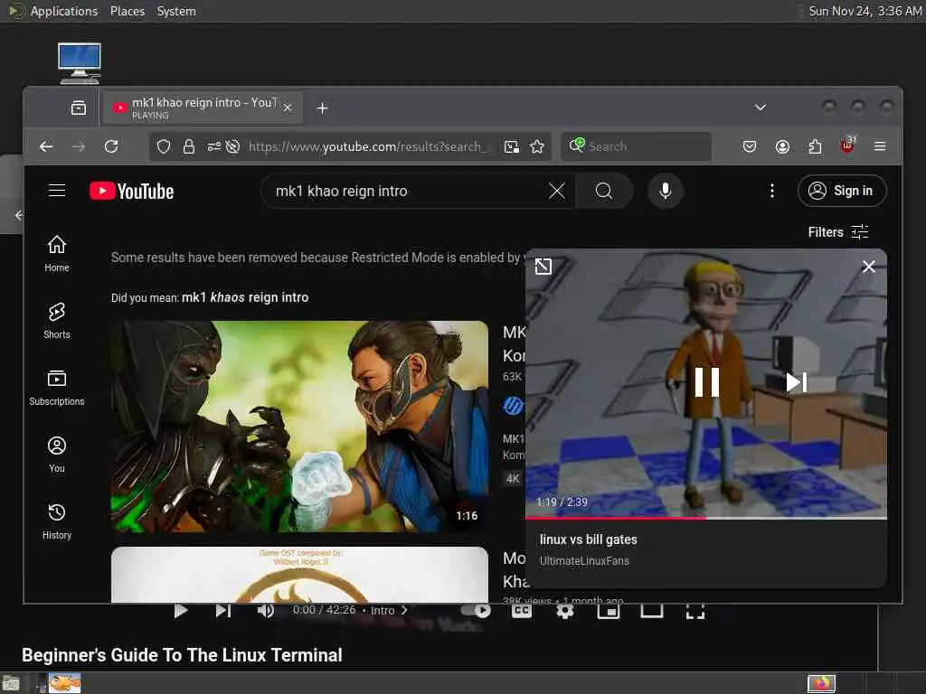926x694 pixels.
Task: Go back in Firefox
Action: point(46,146)
